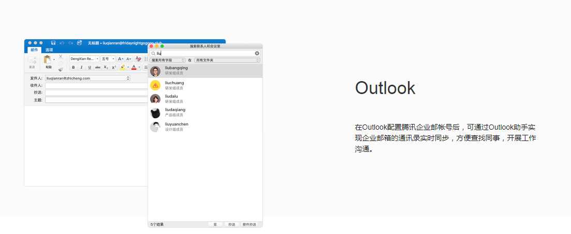Select the 邮件 ribbon tab
Screen dimensions: 571x234
[34, 50]
